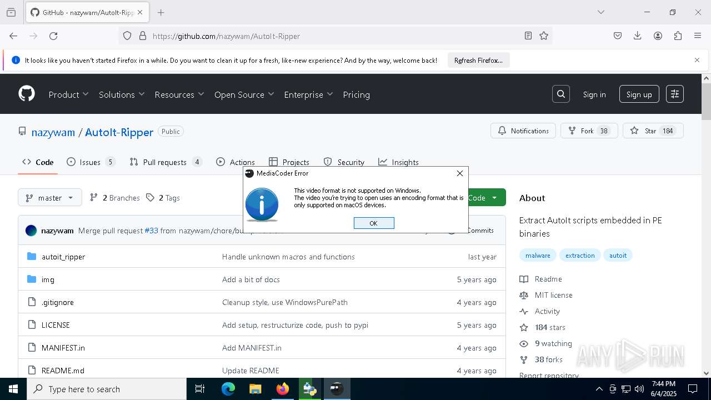This screenshot has height=400, width=711.
Task: Switch to the Code tab
Action: pos(38,162)
